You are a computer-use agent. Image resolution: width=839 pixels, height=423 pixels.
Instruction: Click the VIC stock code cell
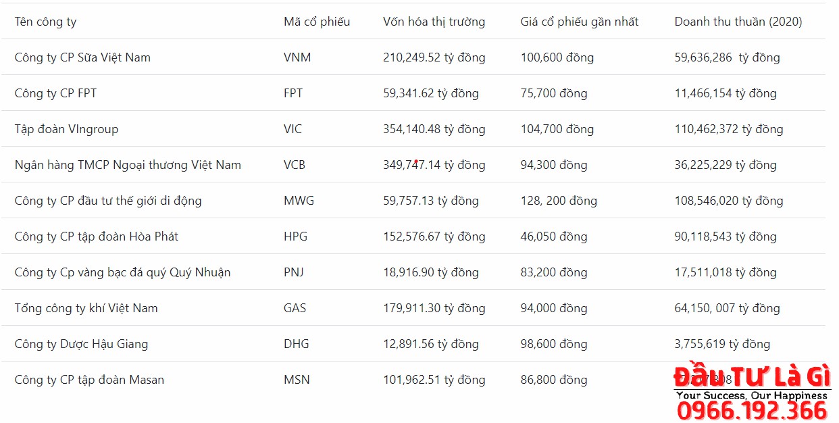(x=293, y=129)
